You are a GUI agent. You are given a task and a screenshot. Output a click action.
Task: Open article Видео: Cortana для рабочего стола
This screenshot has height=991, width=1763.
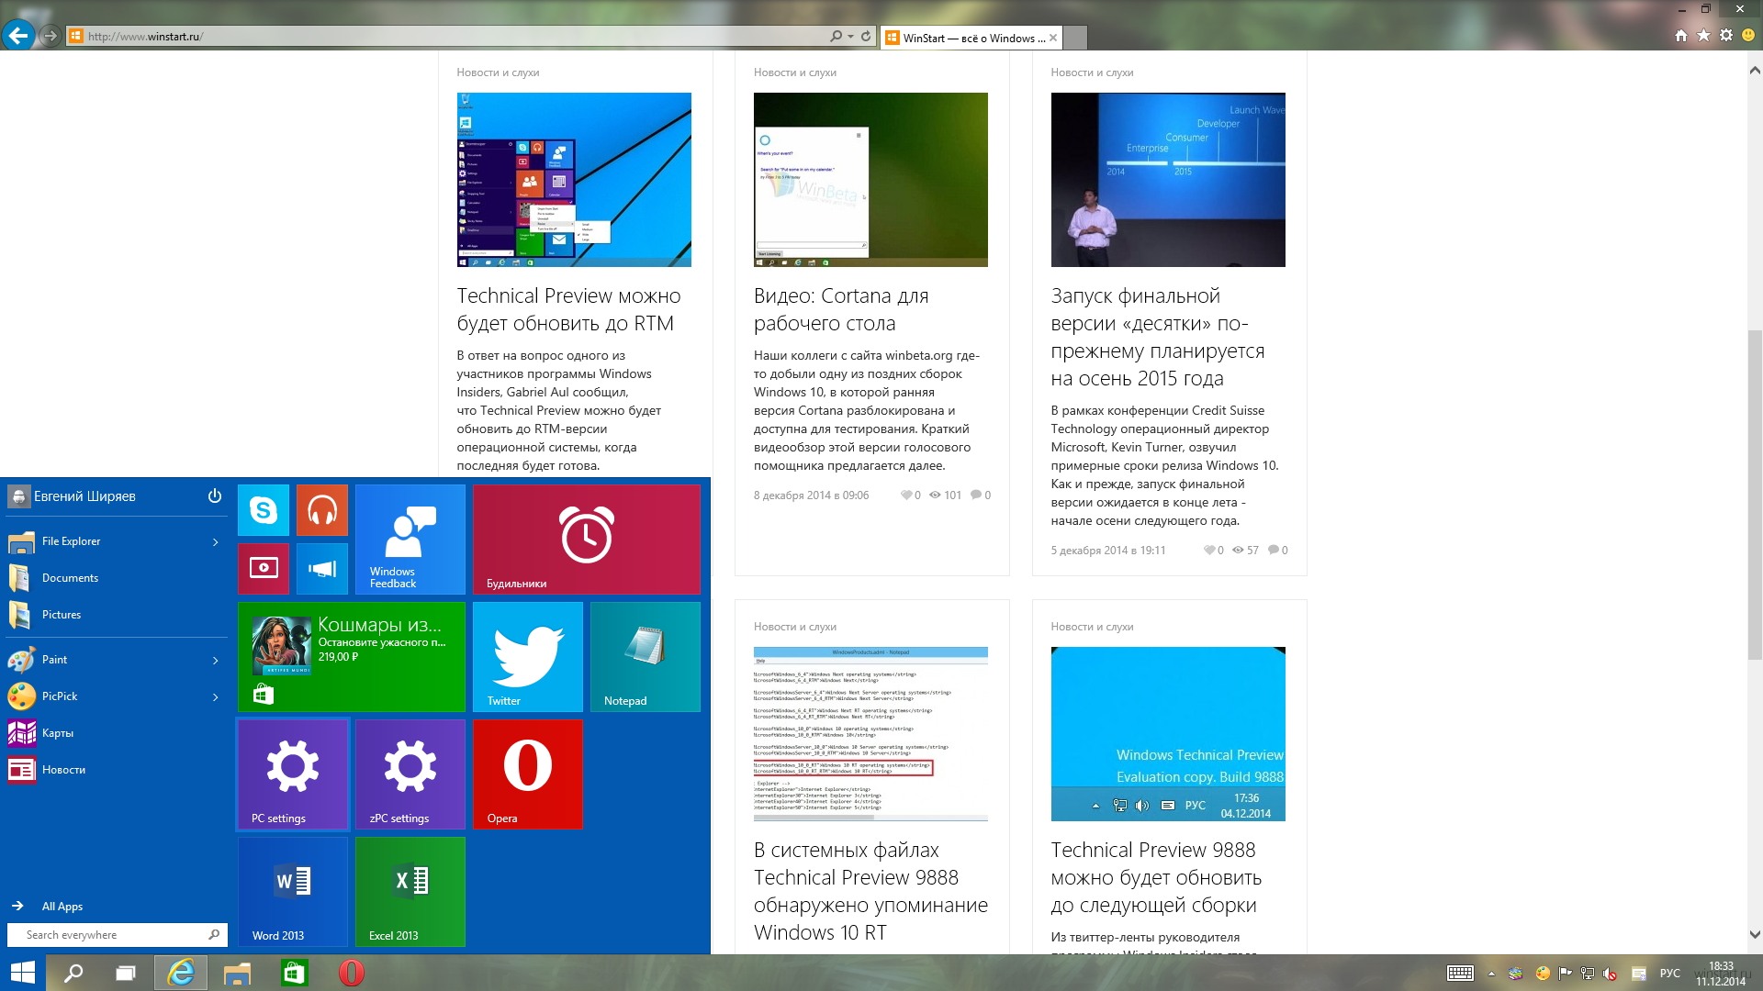(841, 309)
